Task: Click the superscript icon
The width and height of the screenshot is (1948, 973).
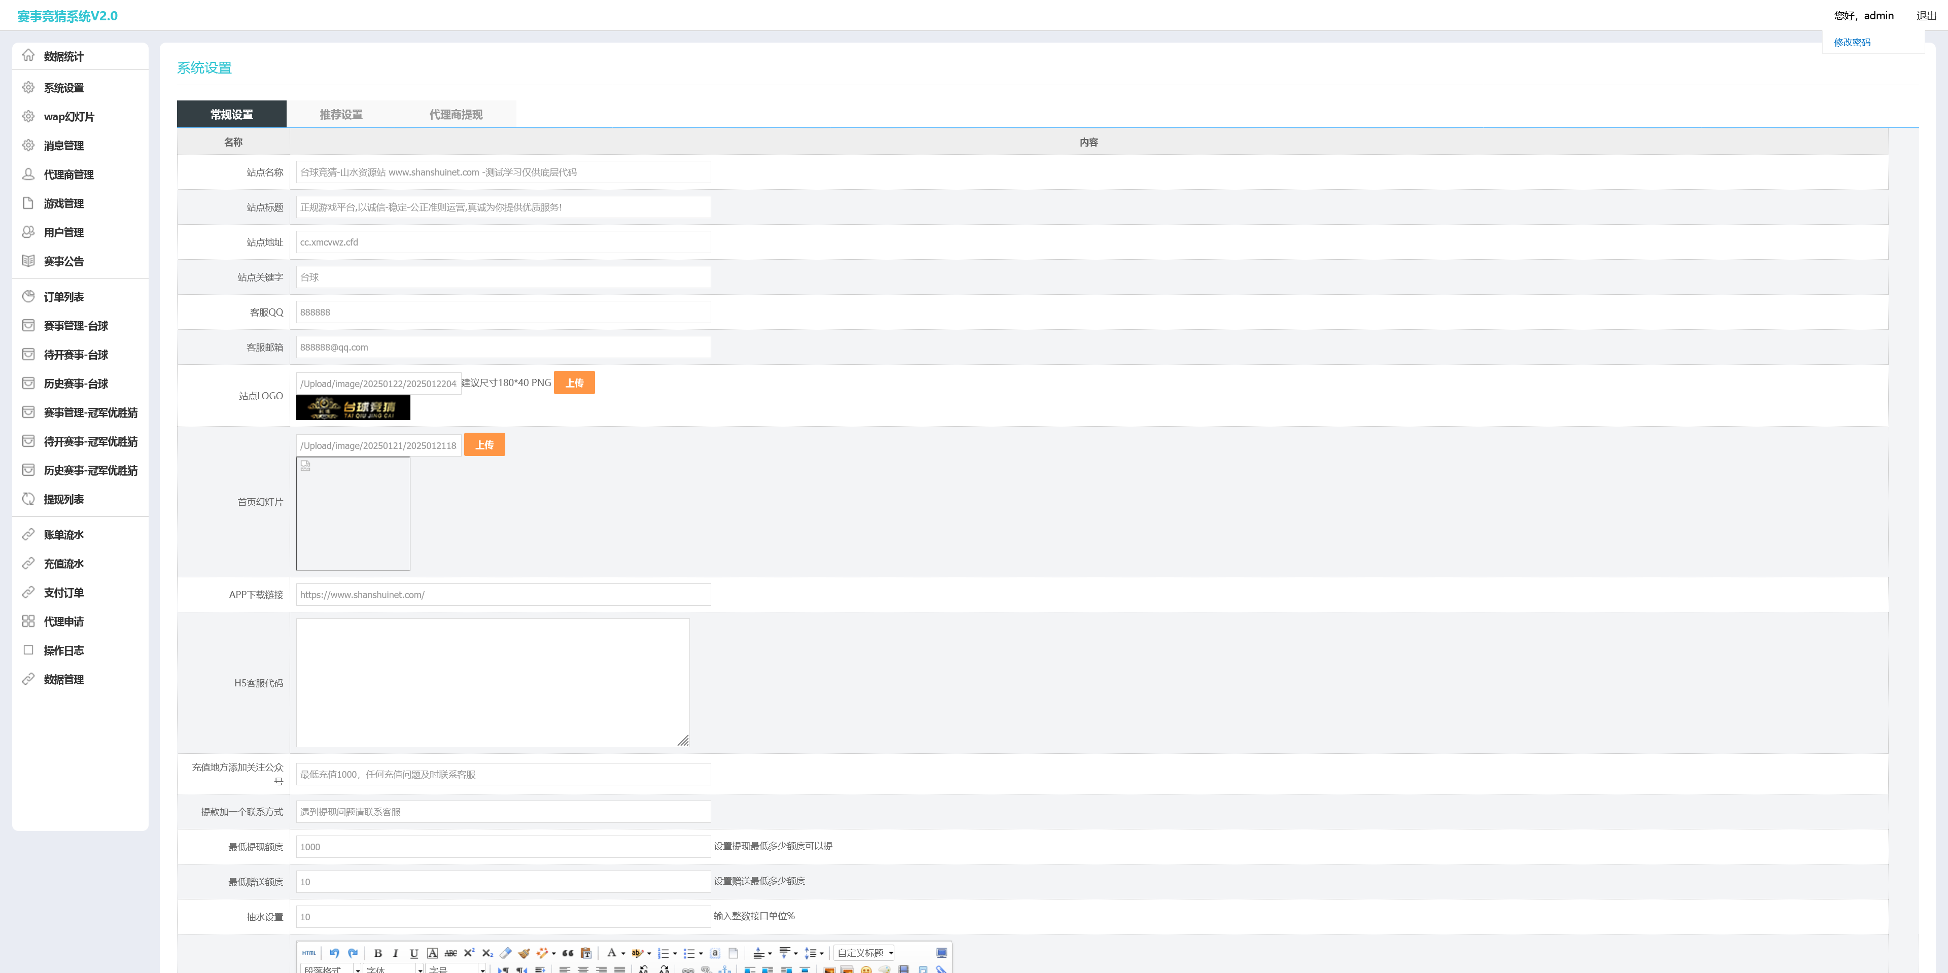Action: tap(469, 953)
